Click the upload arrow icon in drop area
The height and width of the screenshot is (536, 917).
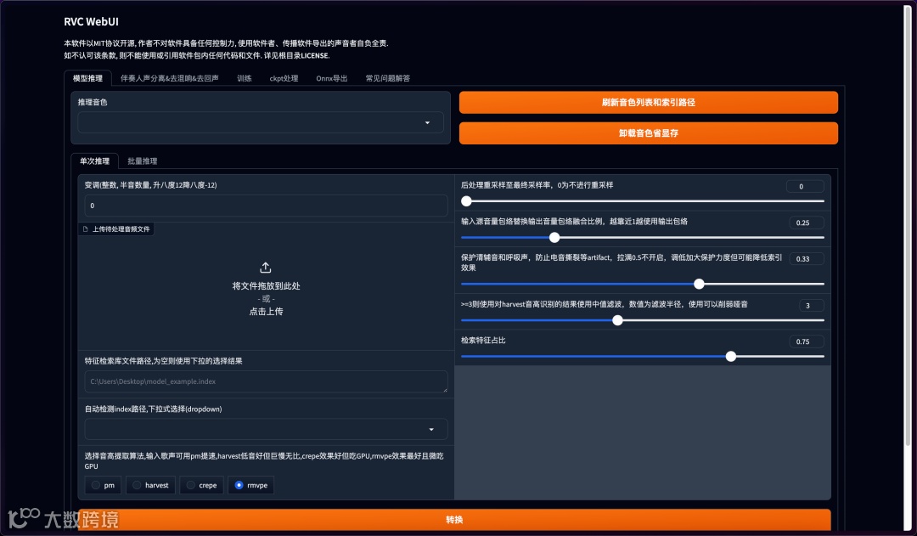(x=266, y=268)
